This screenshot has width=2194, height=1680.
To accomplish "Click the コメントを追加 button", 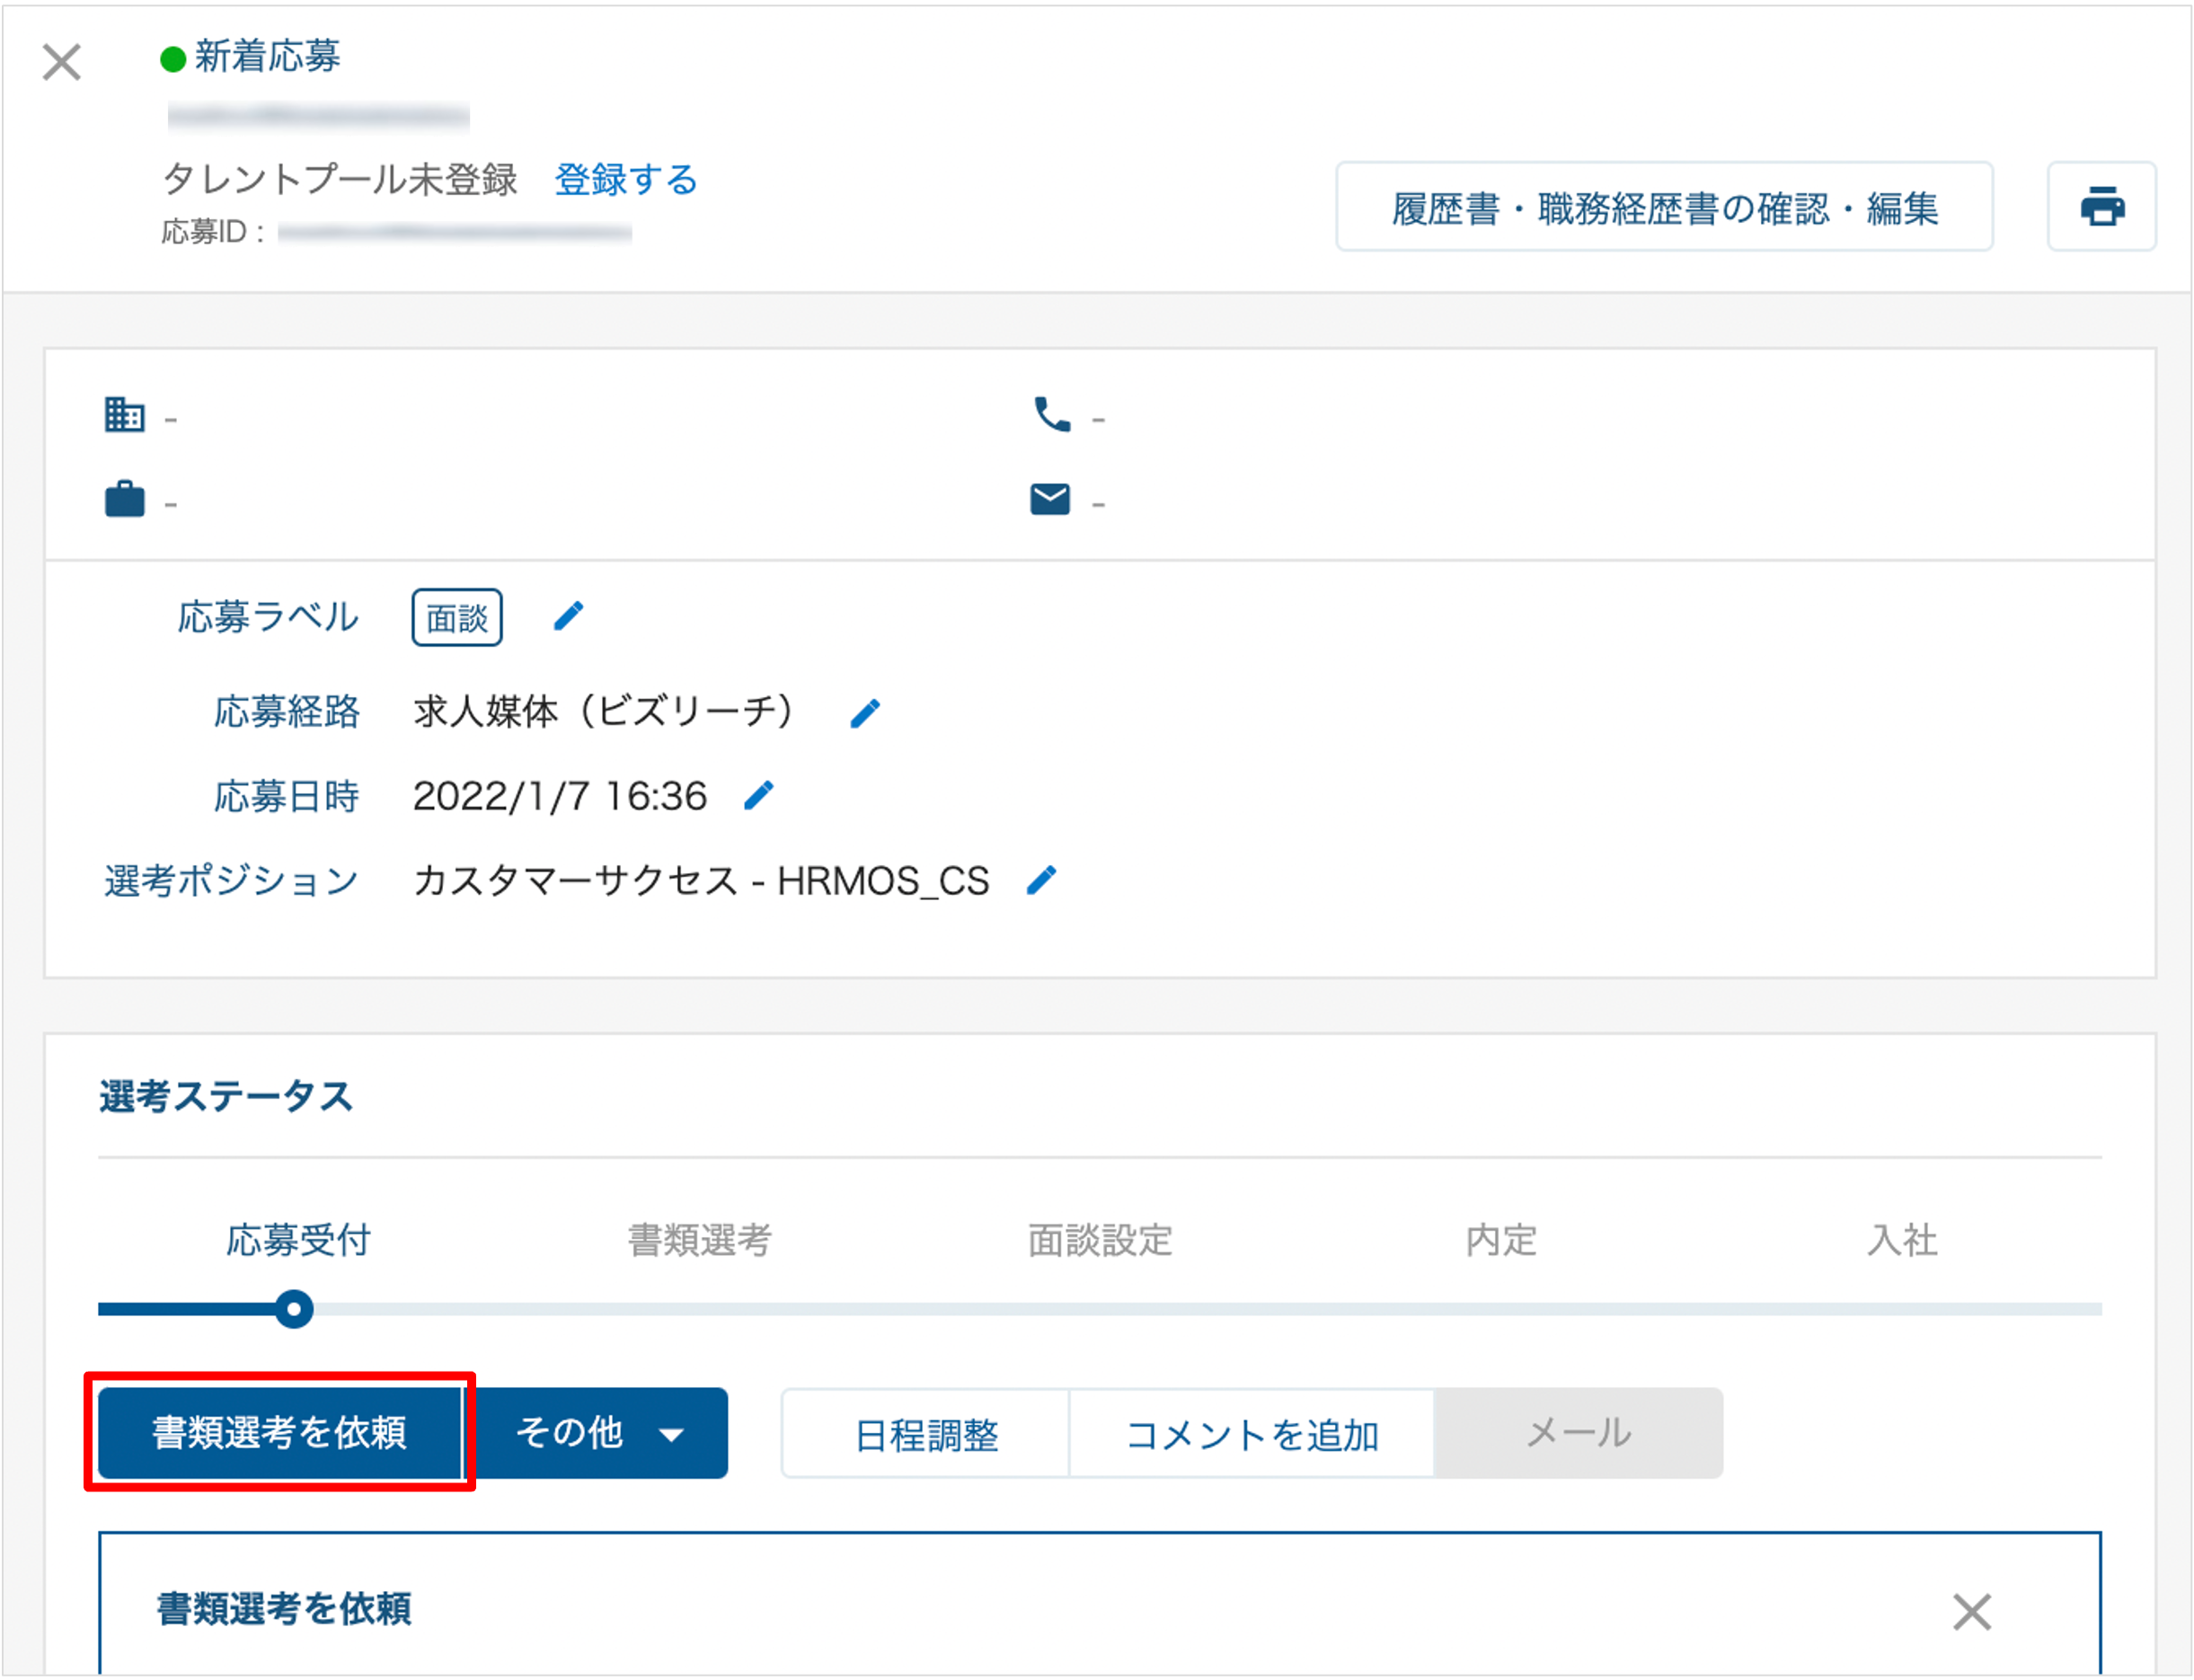I will click(1252, 1434).
